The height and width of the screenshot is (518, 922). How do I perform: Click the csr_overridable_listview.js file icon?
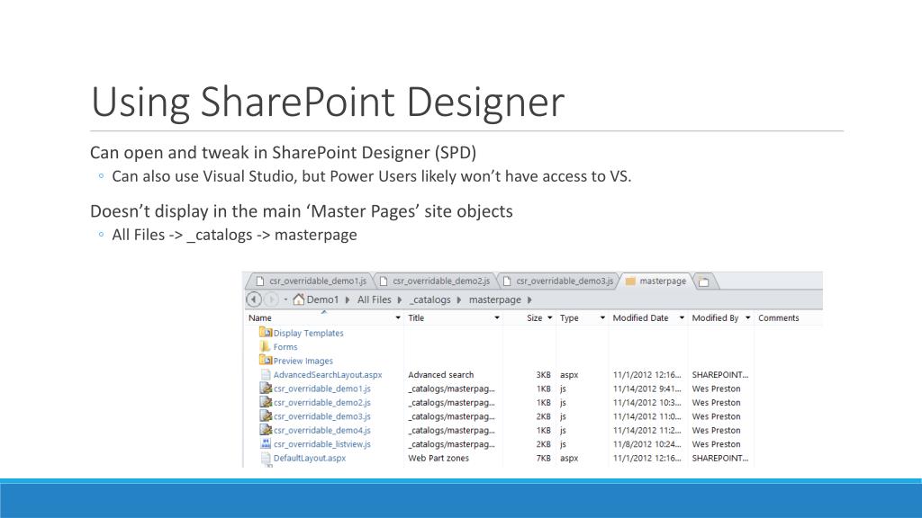click(x=266, y=444)
